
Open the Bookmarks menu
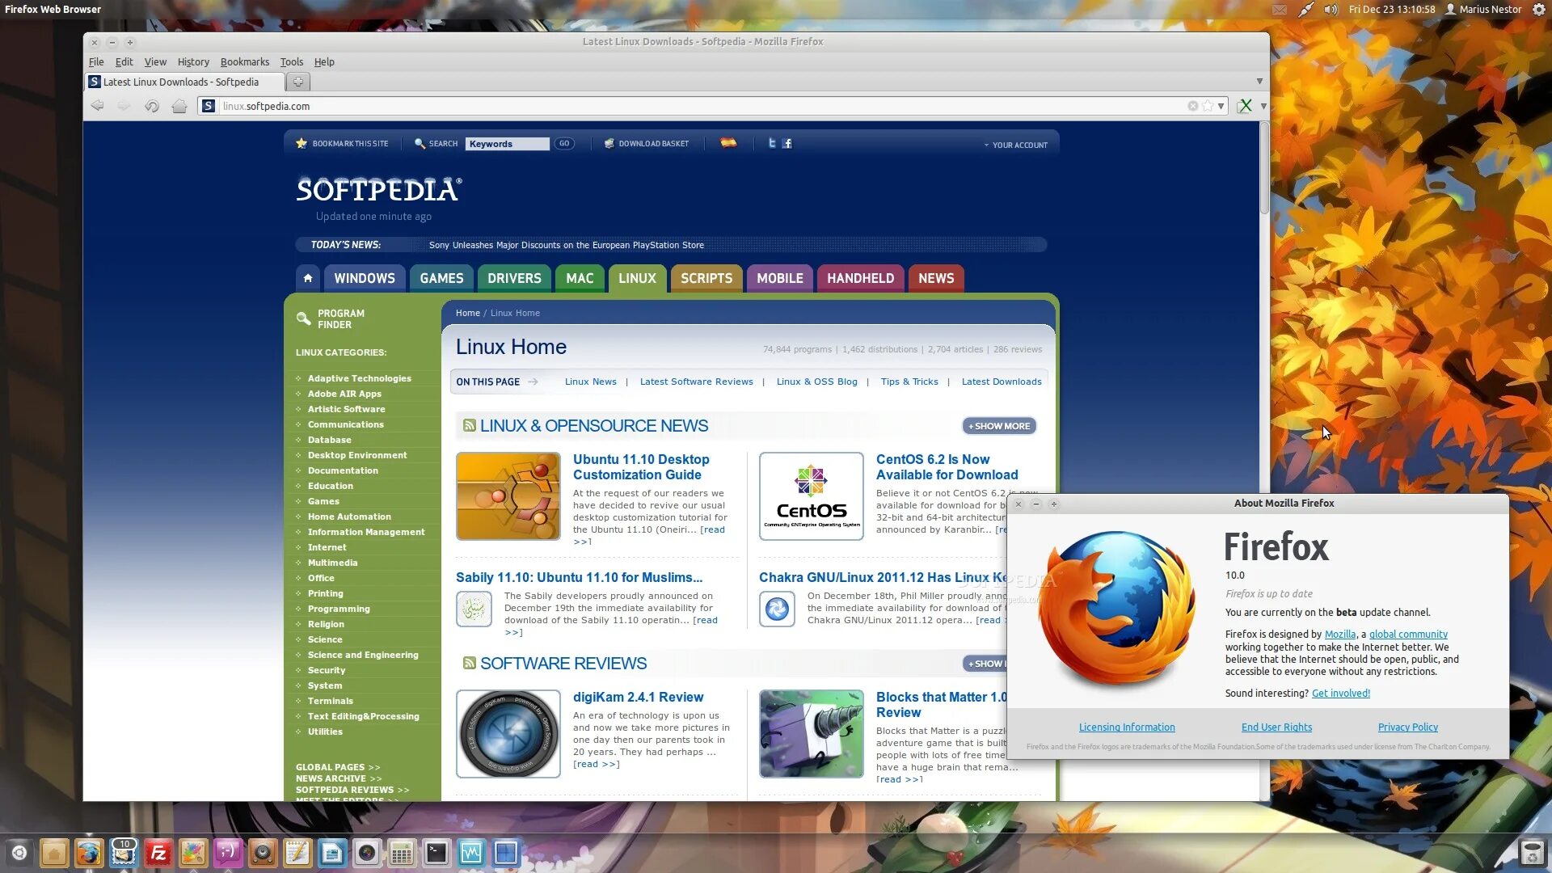coord(244,61)
